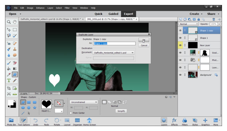Screen dimensions: 227x131
Task: Choose the Star shape option
Action: [x=35, y=107]
